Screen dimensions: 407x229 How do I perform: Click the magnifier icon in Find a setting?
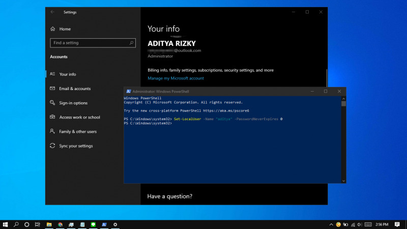(131, 43)
